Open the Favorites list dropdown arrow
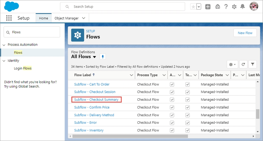The width and height of the screenshot is (263, 141). click(199, 7)
